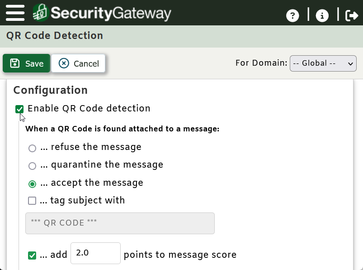This screenshot has height=270, width=363.
Task: Select quarantine the message option
Action: (x=32, y=166)
